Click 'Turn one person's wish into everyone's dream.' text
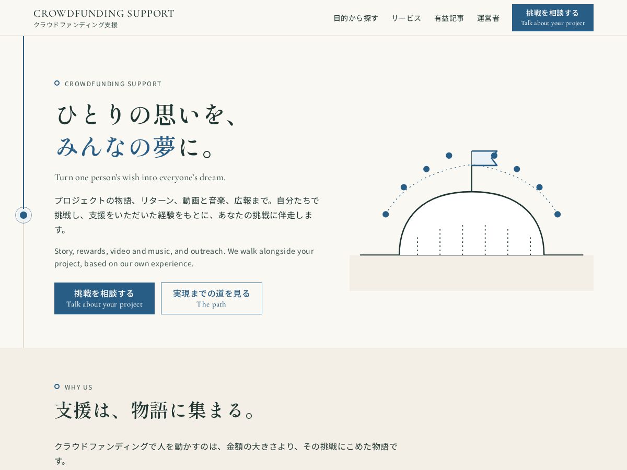The height and width of the screenshot is (470, 627). [140, 178]
